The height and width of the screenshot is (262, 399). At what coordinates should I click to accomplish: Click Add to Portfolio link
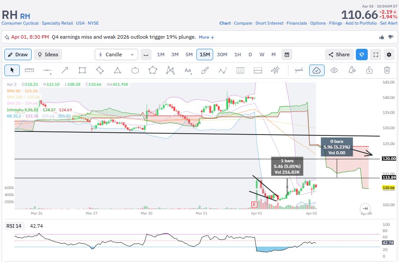(x=361, y=23)
